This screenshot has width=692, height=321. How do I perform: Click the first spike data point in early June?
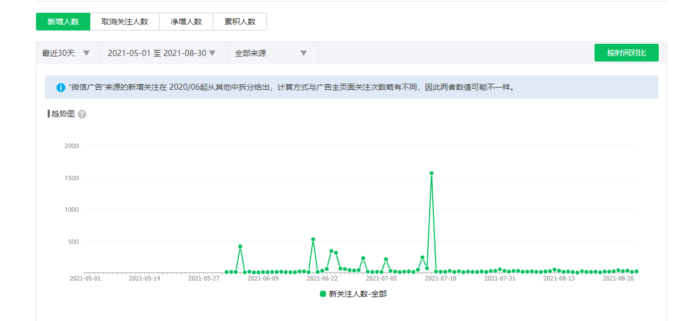[240, 247]
